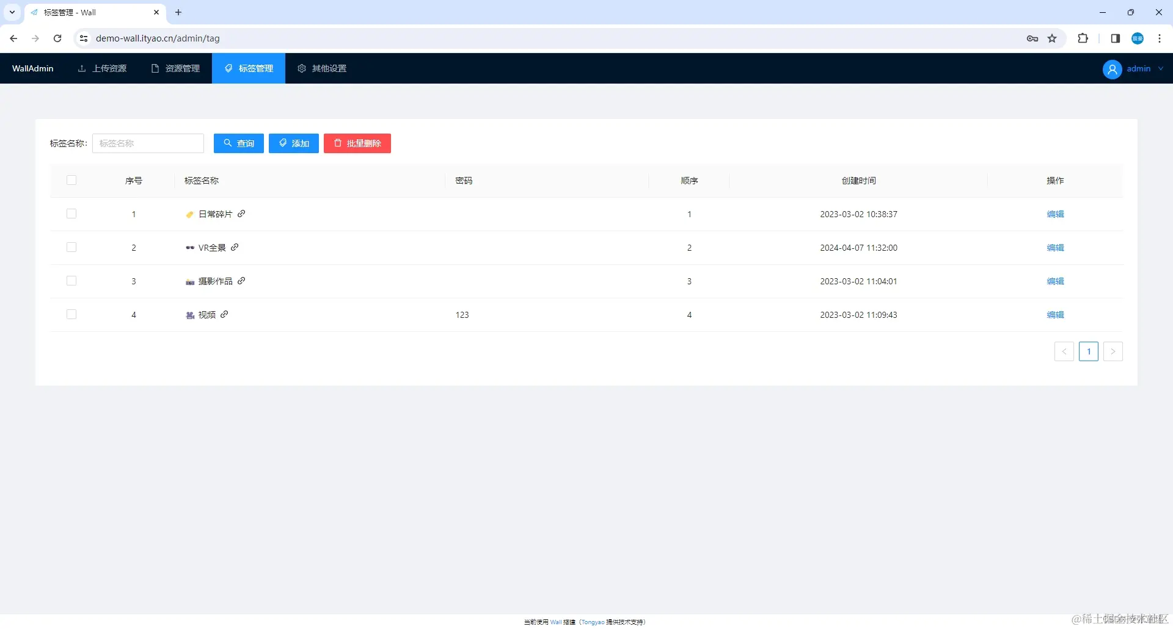Click the camera emoji of 摄影作品

(190, 281)
